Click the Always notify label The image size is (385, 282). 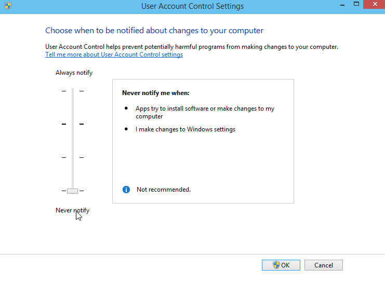(x=74, y=73)
